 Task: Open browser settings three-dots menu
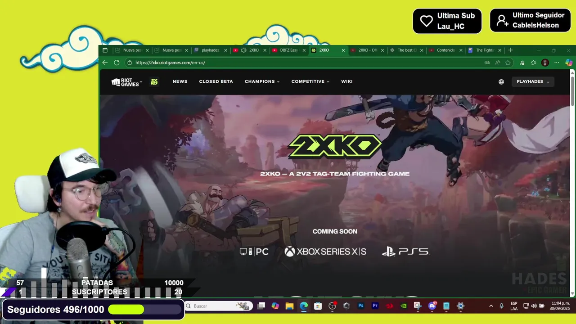[557, 63]
